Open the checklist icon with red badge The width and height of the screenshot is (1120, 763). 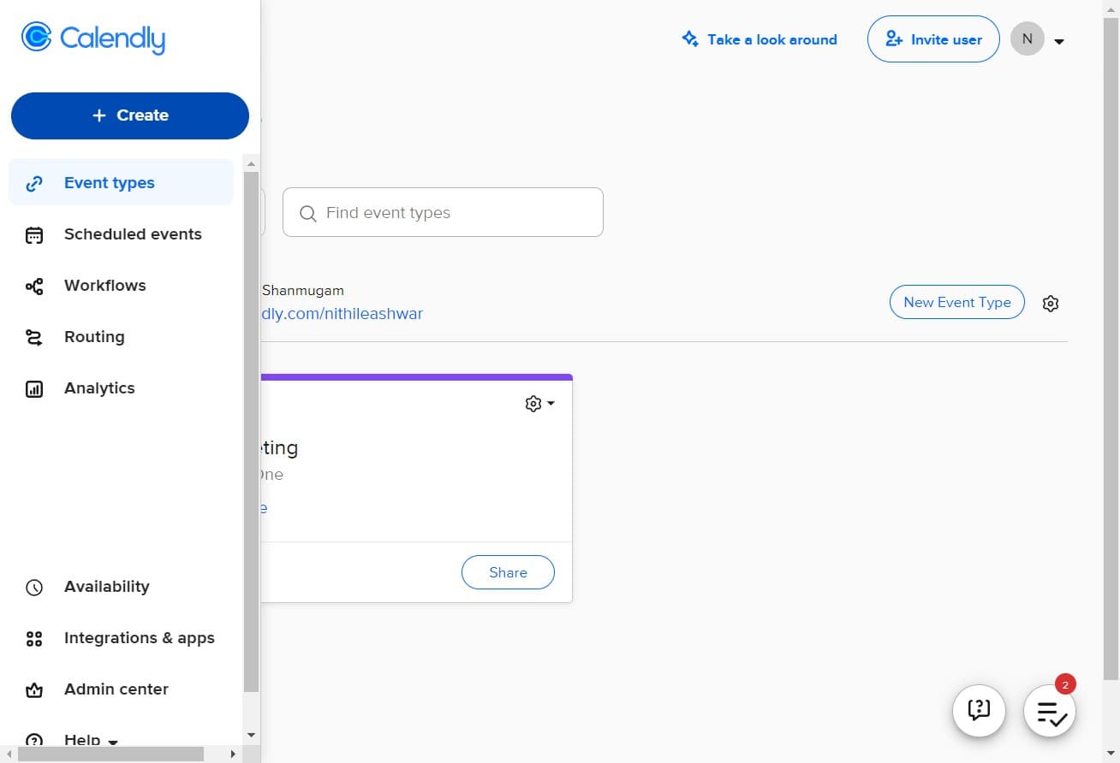(1050, 712)
